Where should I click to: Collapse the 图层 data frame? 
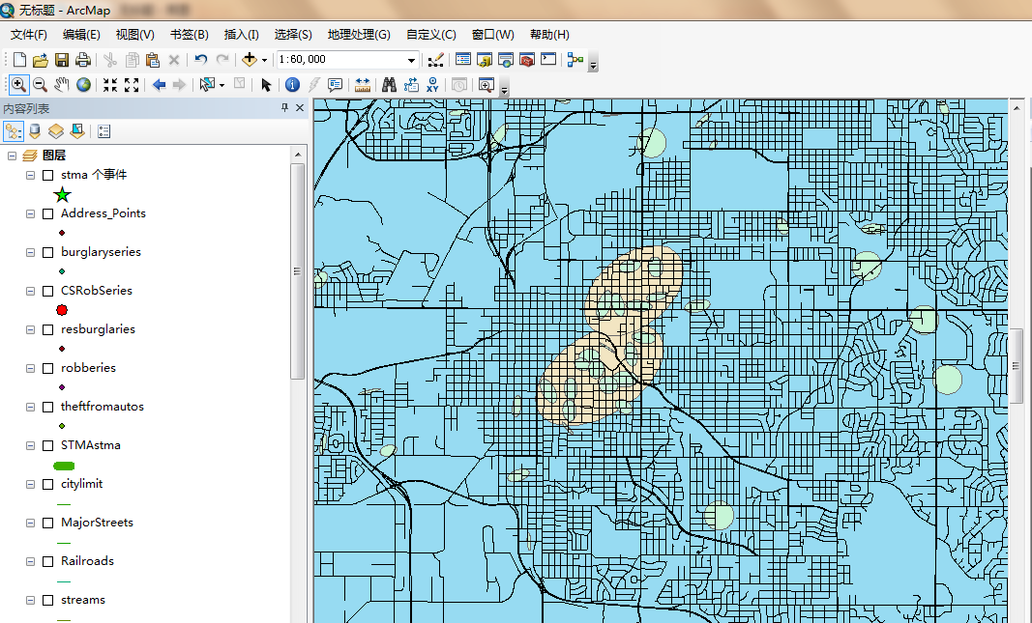point(12,156)
